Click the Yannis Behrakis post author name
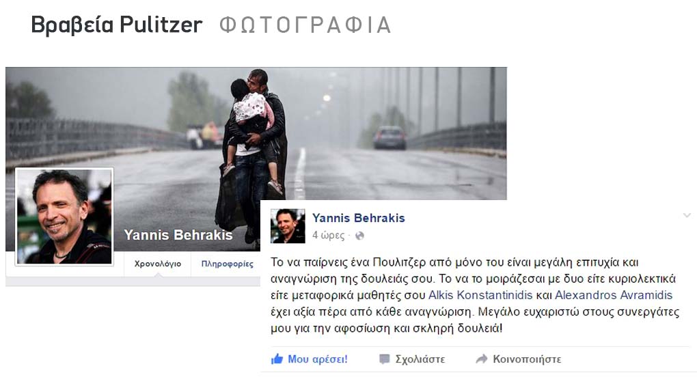697x392 pixels. [358, 219]
